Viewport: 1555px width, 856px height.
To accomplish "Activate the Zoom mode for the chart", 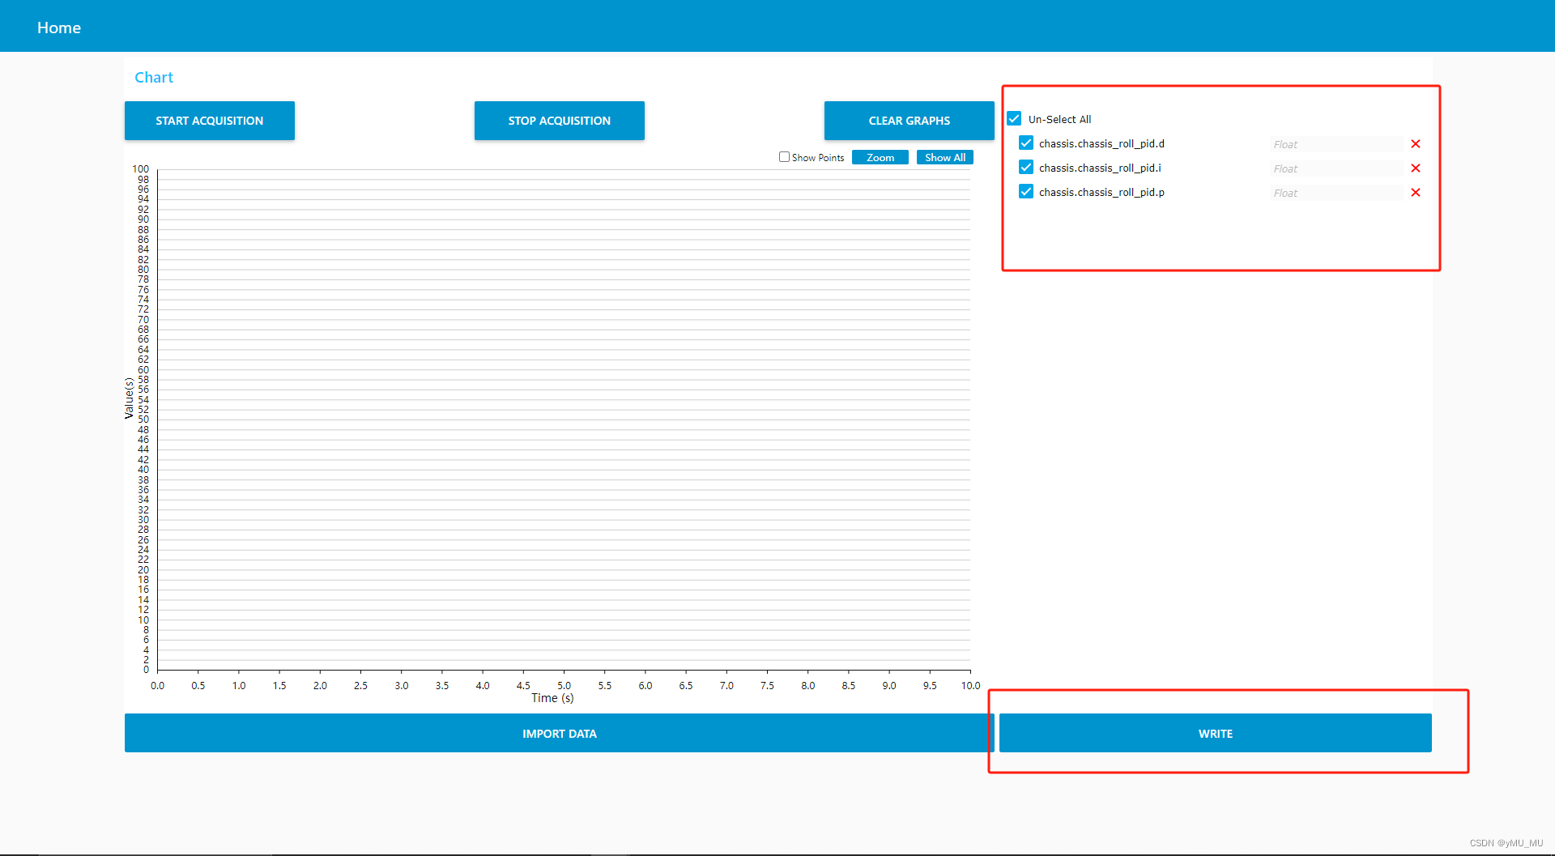I will coord(880,157).
